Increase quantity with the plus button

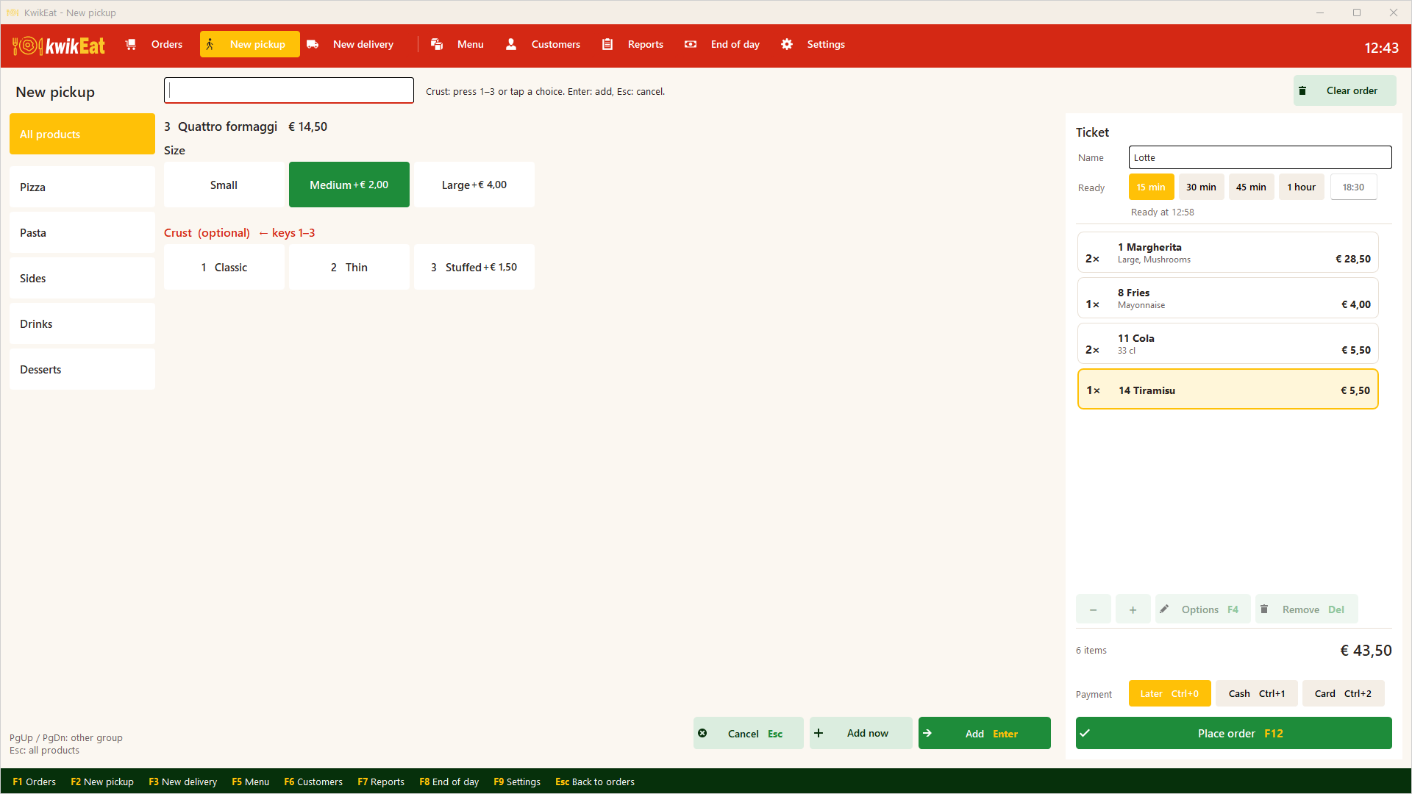point(1133,609)
